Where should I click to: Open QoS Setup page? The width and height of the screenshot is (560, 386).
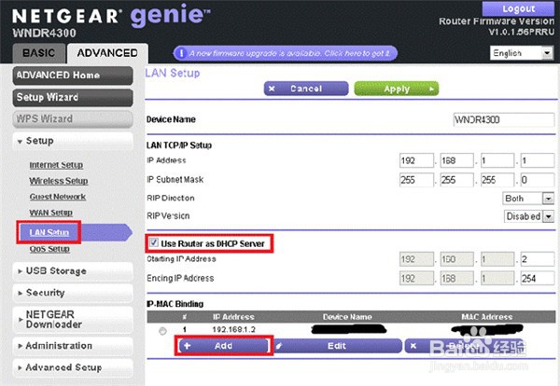[x=49, y=249]
